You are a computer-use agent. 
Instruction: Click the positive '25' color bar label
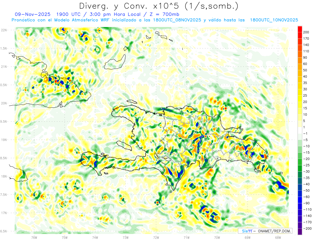click(305, 96)
